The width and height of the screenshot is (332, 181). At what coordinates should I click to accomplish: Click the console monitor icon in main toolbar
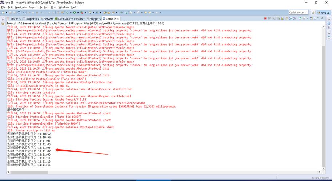(x=19, y=12)
